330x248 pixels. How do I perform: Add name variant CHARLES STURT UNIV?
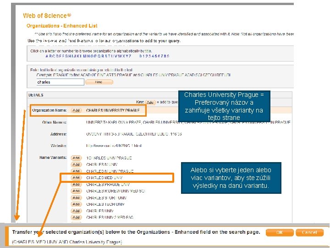click(x=76, y=197)
